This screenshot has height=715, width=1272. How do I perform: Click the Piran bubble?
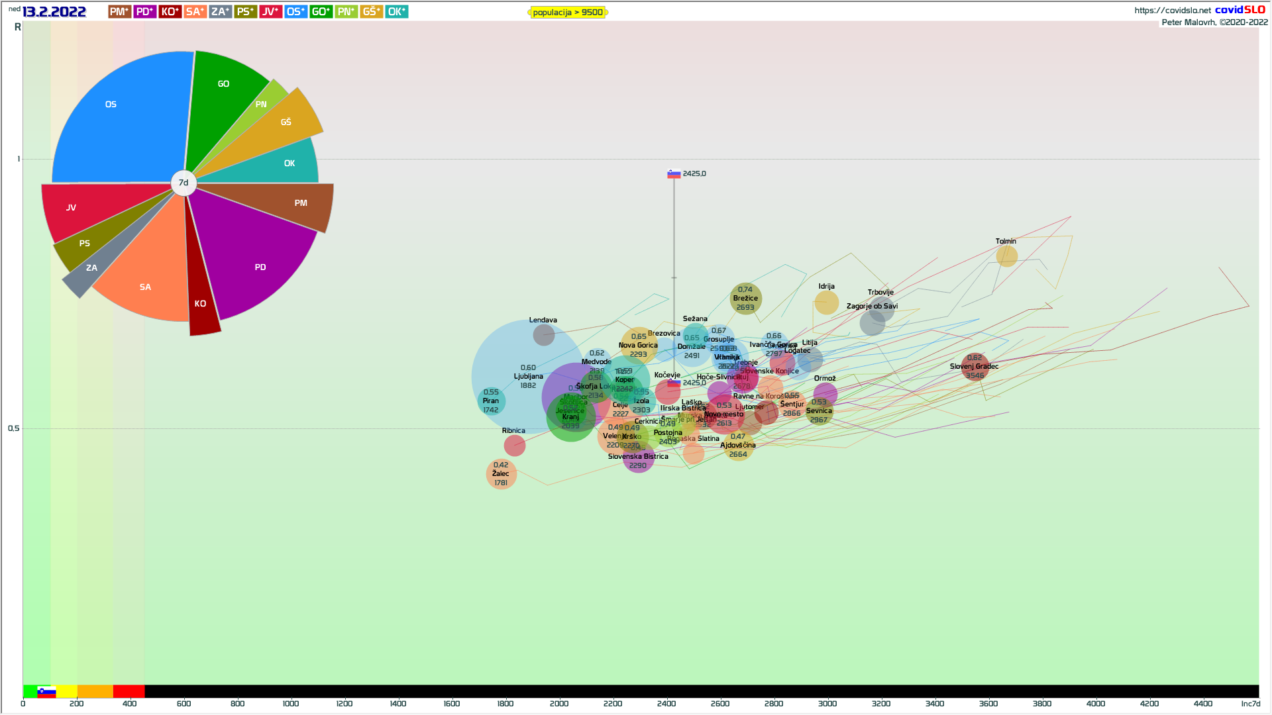tap(491, 401)
